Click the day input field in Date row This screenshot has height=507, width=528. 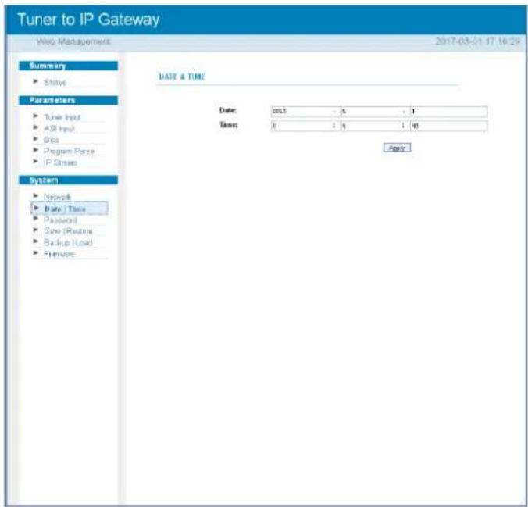(448, 112)
